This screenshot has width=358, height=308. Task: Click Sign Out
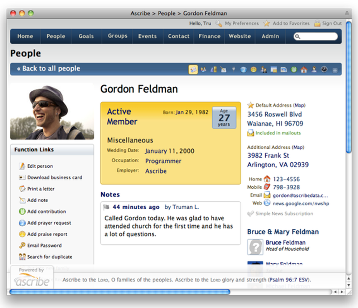click(x=332, y=23)
